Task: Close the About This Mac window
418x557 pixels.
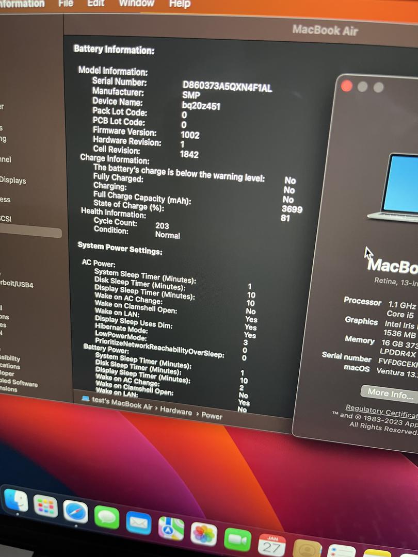Action: pyautogui.click(x=347, y=86)
